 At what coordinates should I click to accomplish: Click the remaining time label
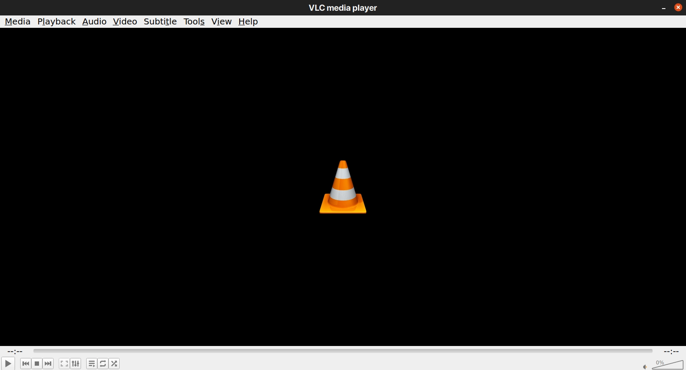(x=671, y=352)
